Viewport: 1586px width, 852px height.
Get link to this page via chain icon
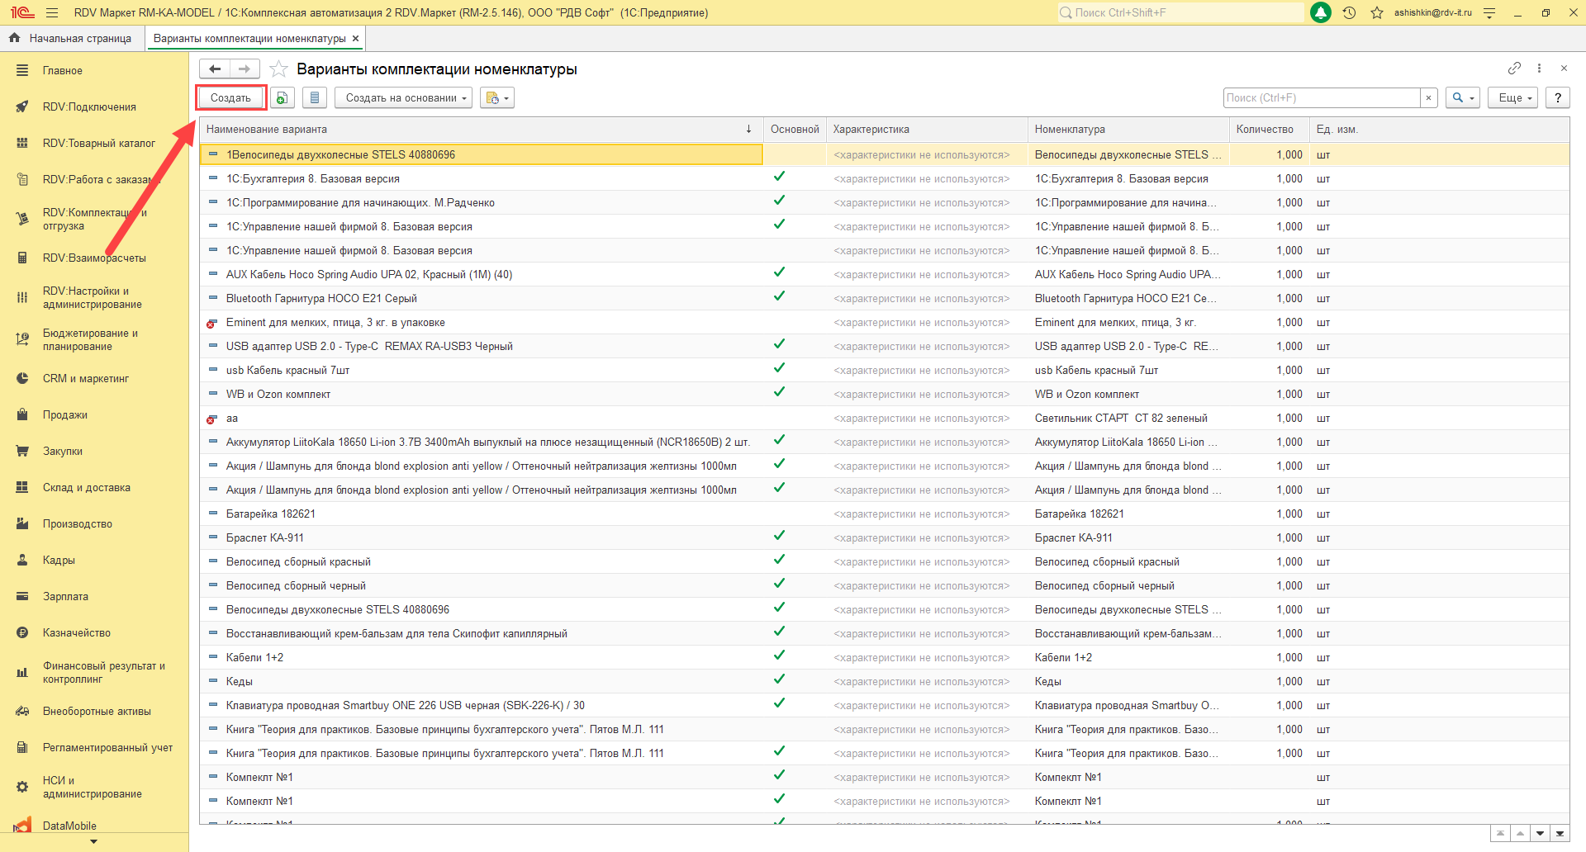(x=1513, y=69)
